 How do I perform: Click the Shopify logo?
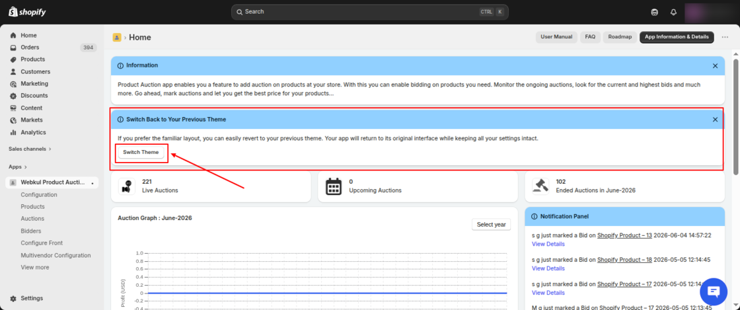coord(27,12)
